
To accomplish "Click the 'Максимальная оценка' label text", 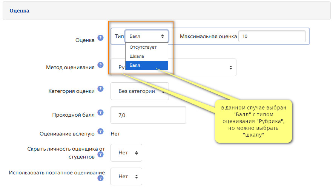I will 208,37.
